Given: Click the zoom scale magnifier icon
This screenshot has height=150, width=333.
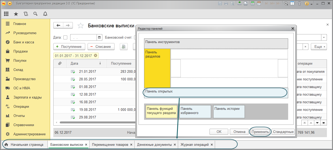Looking at the screenshot, I should [x=286, y=4].
